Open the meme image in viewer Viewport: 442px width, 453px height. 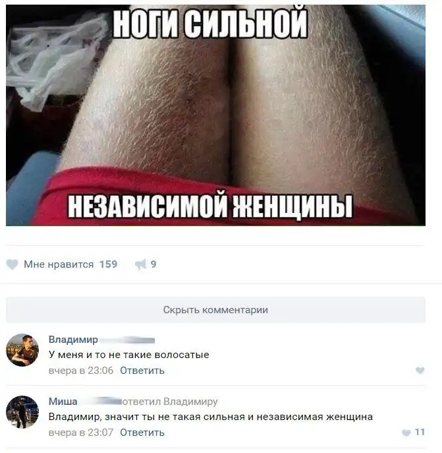pos(215,115)
